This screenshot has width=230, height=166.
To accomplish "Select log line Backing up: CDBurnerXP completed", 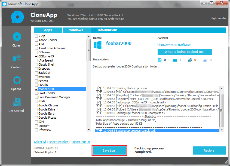I will click(131, 102).
